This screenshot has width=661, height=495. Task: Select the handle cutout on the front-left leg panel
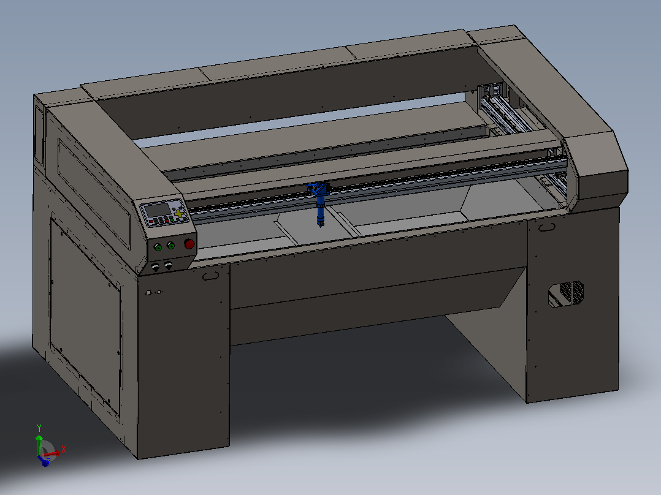210,276
